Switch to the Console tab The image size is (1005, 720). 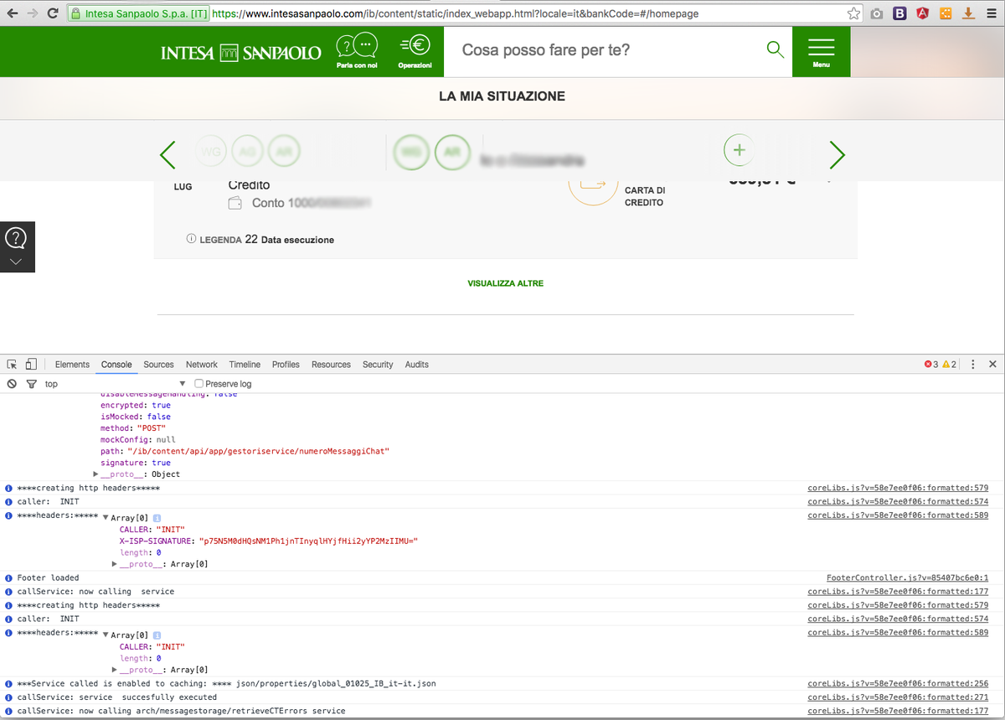pyautogui.click(x=116, y=365)
